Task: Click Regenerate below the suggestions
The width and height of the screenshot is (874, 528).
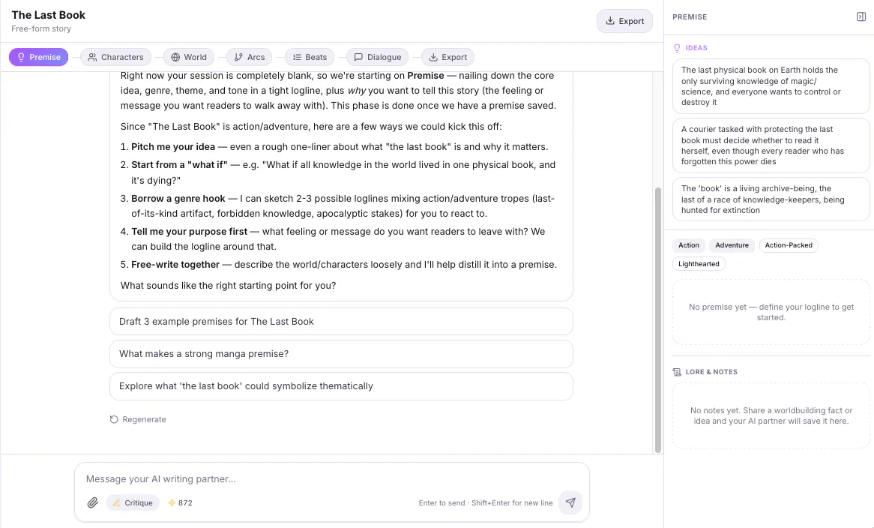Action: tap(138, 419)
